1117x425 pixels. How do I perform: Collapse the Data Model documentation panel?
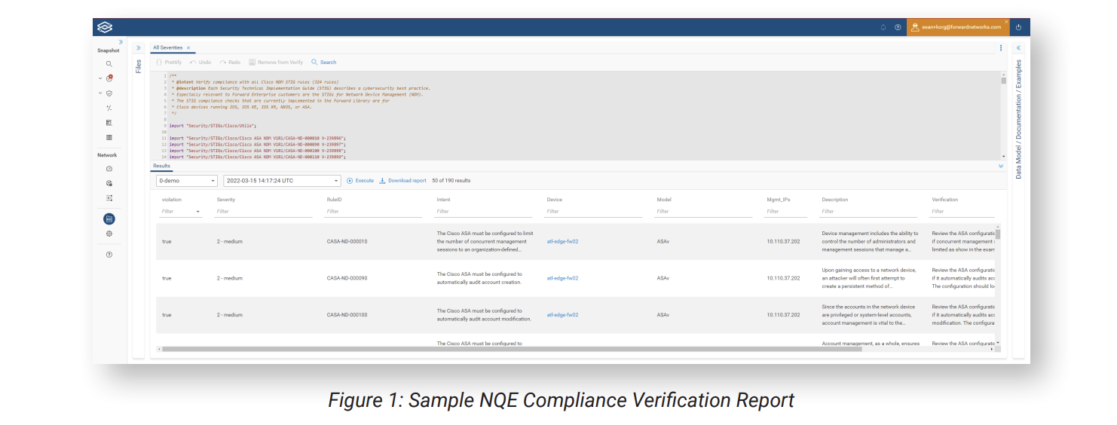[1019, 47]
